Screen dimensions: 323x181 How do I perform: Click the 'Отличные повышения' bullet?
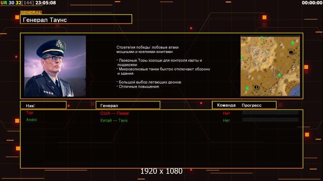coord(138,87)
